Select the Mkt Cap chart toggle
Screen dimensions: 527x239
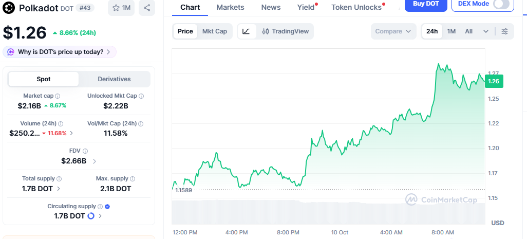pos(214,31)
